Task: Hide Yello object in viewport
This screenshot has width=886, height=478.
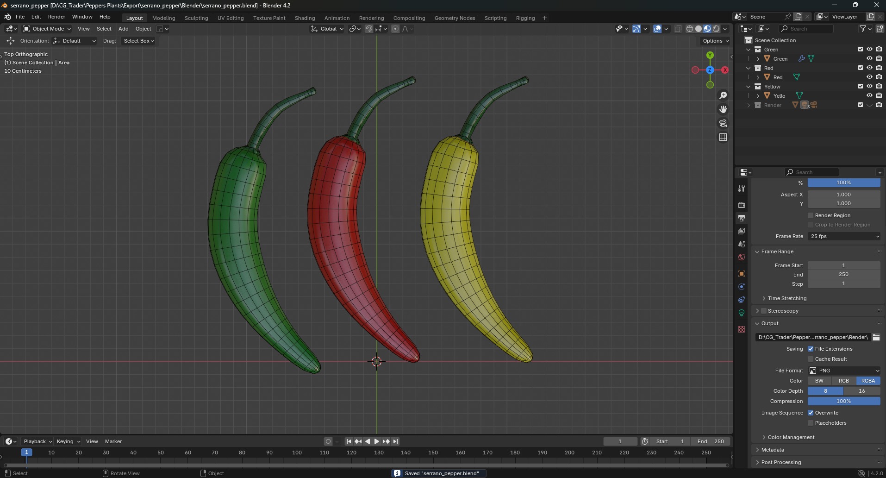Action: pyautogui.click(x=869, y=95)
